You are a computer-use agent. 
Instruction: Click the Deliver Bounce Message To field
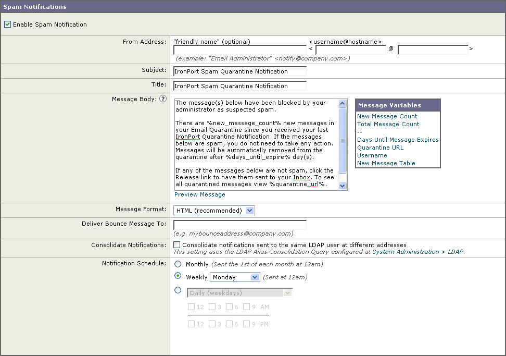click(x=240, y=225)
